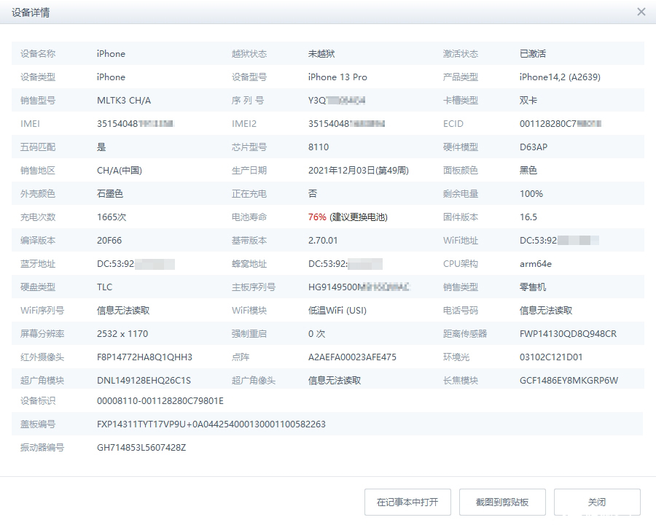The height and width of the screenshot is (528, 656).
Task: Click the 五码匹配 value 是
Action: pyautogui.click(x=101, y=147)
